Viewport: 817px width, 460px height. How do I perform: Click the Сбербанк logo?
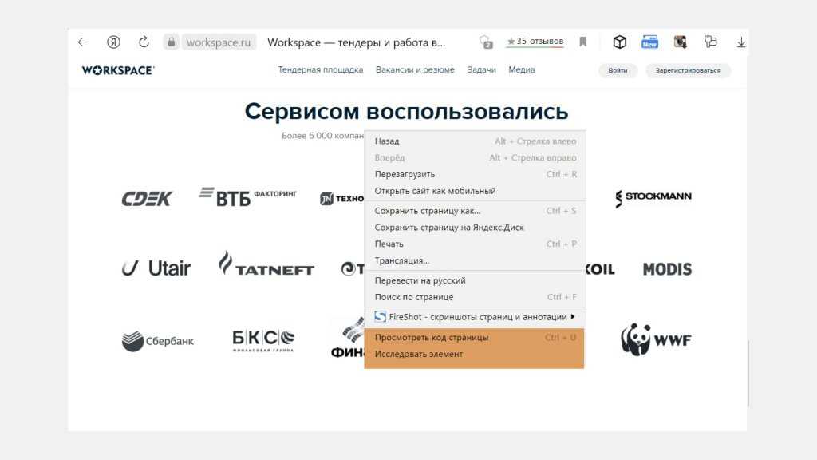(x=157, y=341)
